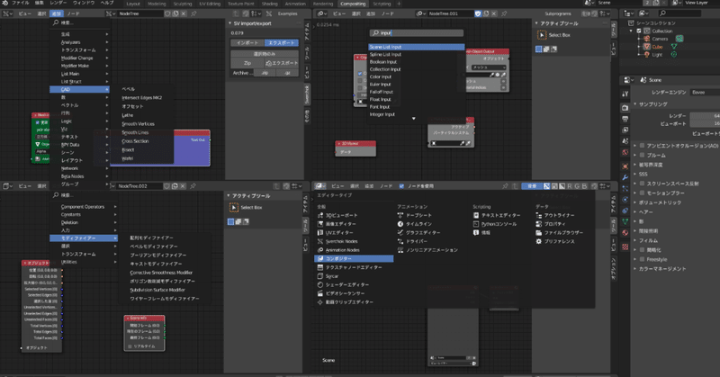The width and height of the screenshot is (720, 377).
Task: Toggle the Freestyle checkbox
Action: (x=643, y=259)
